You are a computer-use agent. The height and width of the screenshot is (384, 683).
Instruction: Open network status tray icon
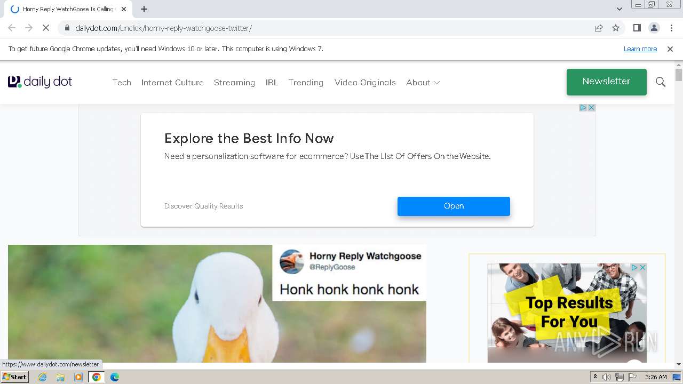click(x=620, y=377)
